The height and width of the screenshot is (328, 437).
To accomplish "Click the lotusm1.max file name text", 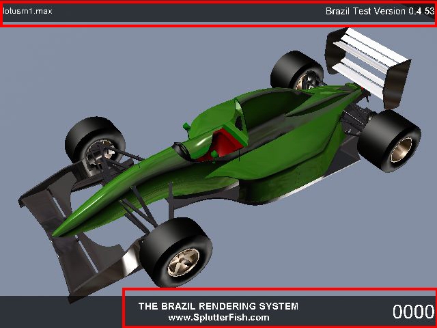I will (x=27, y=11).
